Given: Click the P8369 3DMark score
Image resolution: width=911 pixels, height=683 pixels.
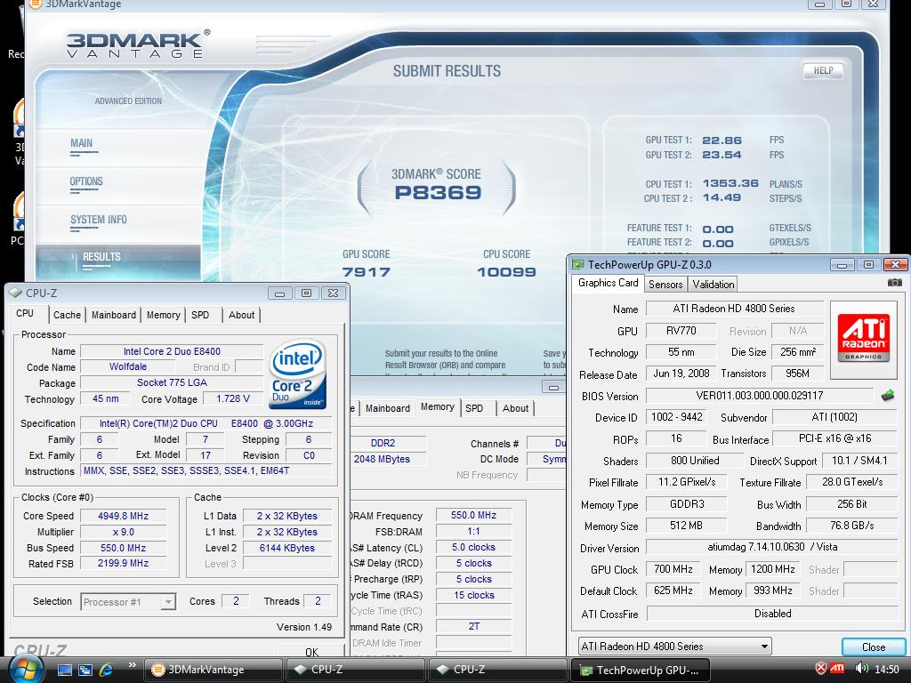Looking at the screenshot, I should pyautogui.click(x=438, y=192).
